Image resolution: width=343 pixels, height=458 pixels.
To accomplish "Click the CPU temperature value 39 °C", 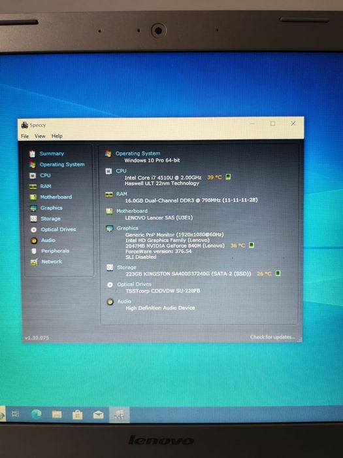I will [x=214, y=177].
